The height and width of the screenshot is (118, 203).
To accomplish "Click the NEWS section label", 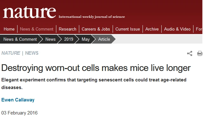I will tap(32, 53).
